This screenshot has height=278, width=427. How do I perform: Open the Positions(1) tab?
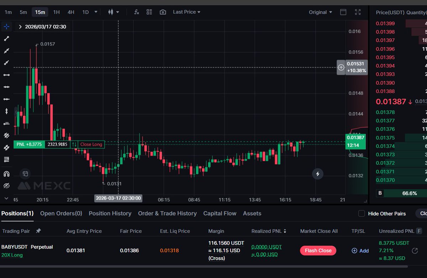point(17,213)
